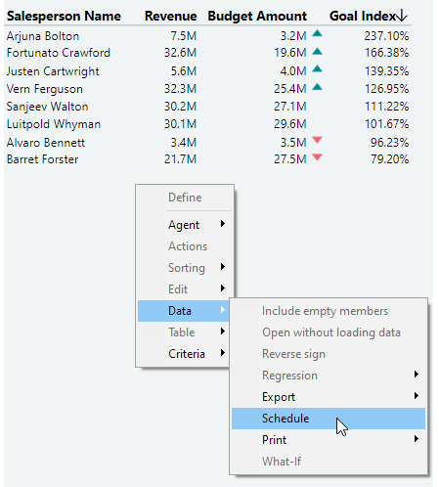The height and width of the screenshot is (487, 439).
Task: Click the Revenue column header
Action: point(171,16)
